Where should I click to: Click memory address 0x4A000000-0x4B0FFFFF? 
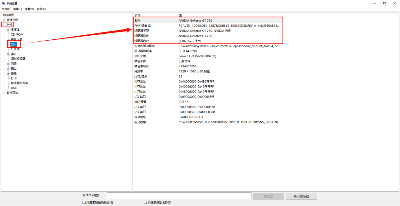coord(196,82)
